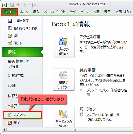The width and height of the screenshot is (133, 134).
Task: Choose 上書き保存 from the File menu
Action: click(21, 21)
